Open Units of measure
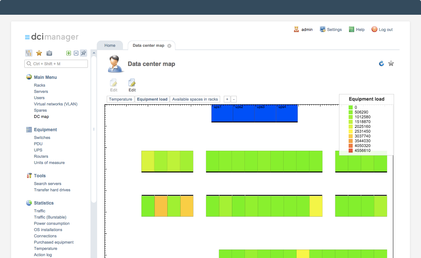Screen dimensions: 421x258 pyautogui.click(x=49, y=163)
